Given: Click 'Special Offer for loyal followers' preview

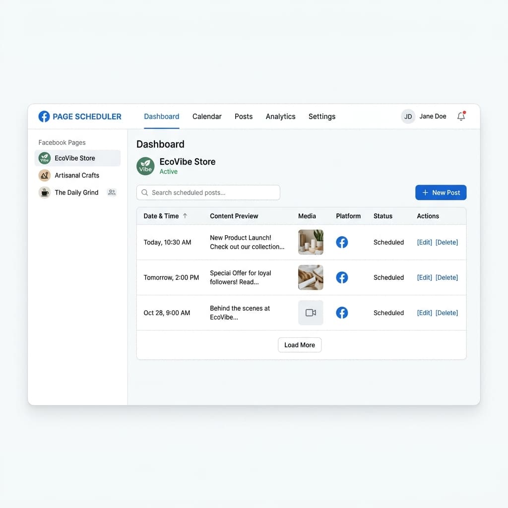Looking at the screenshot, I should coord(241,277).
